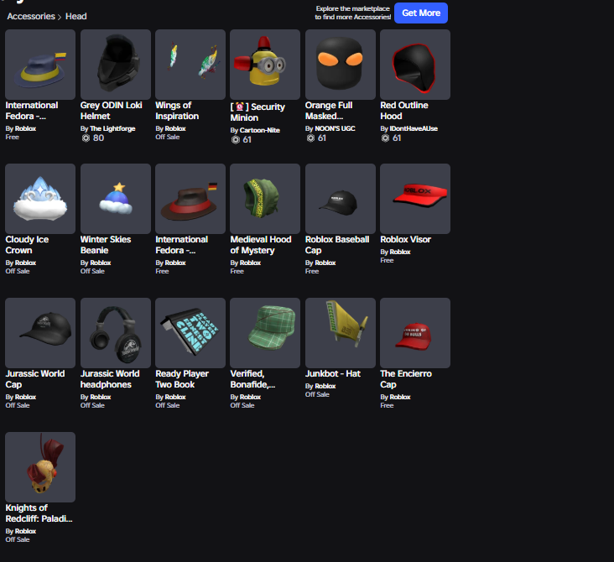614x562 pixels.
Task: Click the Robux icon beside price 80
Action: (86, 138)
